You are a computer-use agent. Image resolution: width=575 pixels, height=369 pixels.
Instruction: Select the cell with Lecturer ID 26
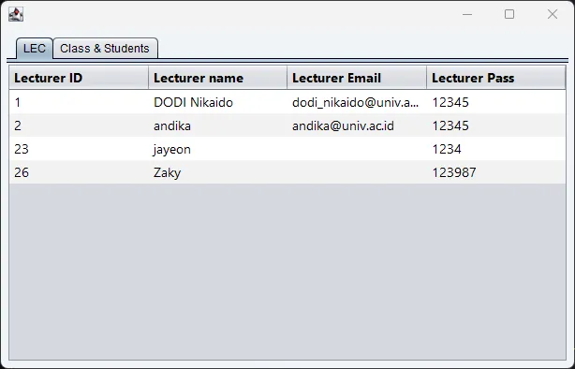pos(79,172)
